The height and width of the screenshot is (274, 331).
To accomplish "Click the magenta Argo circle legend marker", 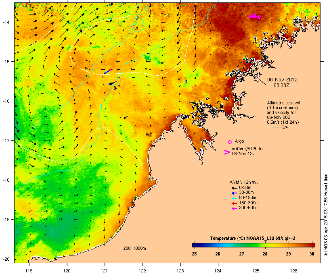I will coord(230,142).
